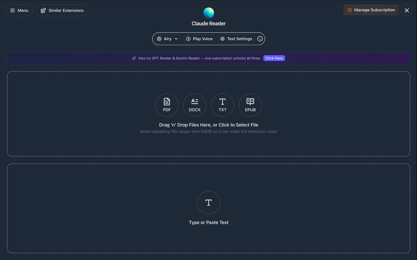Click Here in the promo banner
Viewport: 417px width, 260px height.
coord(274,58)
